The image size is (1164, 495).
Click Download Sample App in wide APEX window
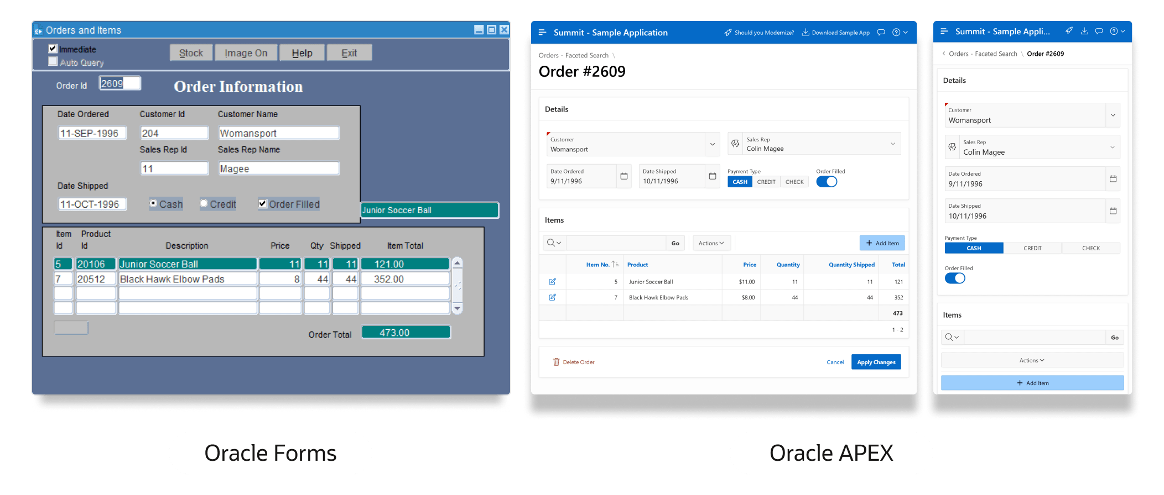pos(835,33)
